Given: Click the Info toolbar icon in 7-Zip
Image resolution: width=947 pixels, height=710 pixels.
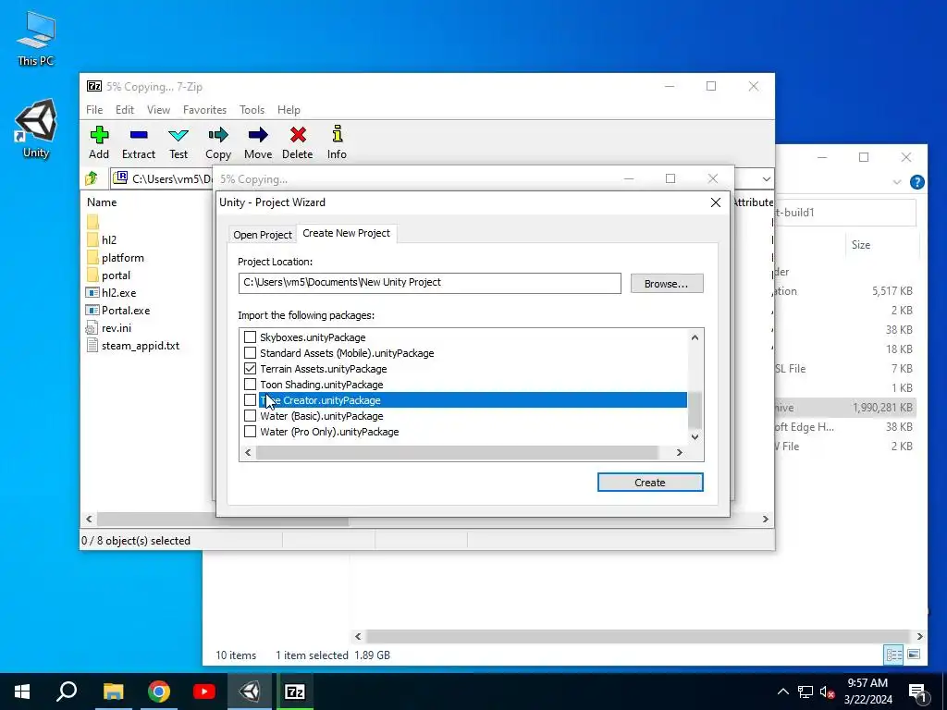Looking at the screenshot, I should pos(337,135).
